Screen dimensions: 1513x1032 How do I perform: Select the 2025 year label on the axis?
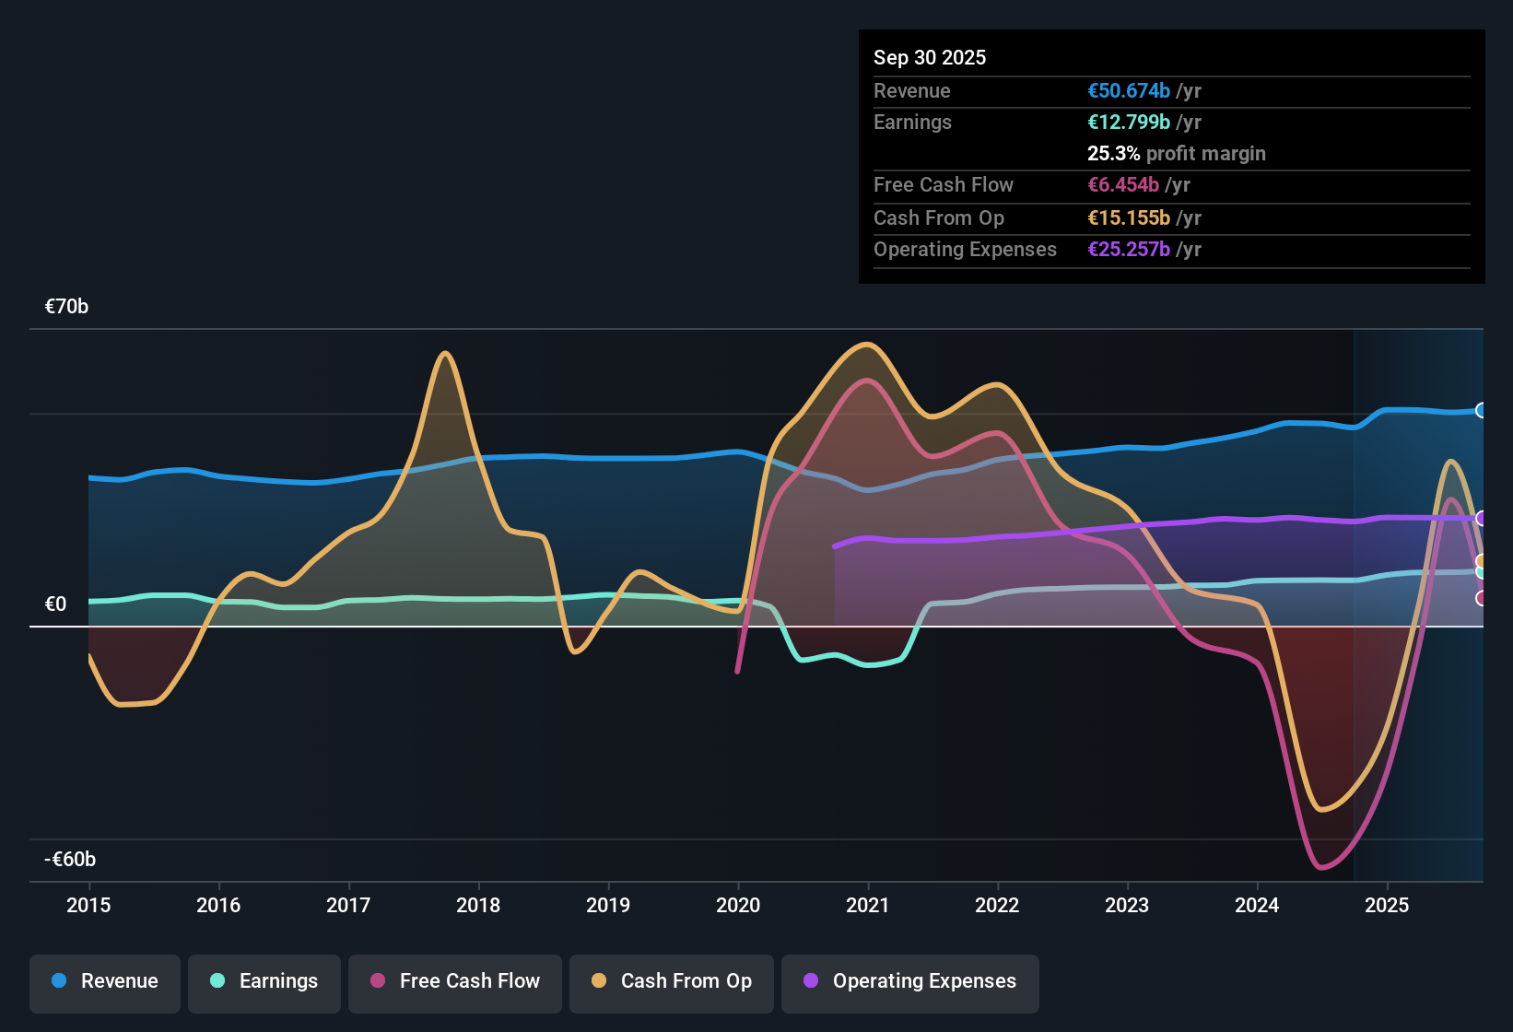[x=1388, y=906]
